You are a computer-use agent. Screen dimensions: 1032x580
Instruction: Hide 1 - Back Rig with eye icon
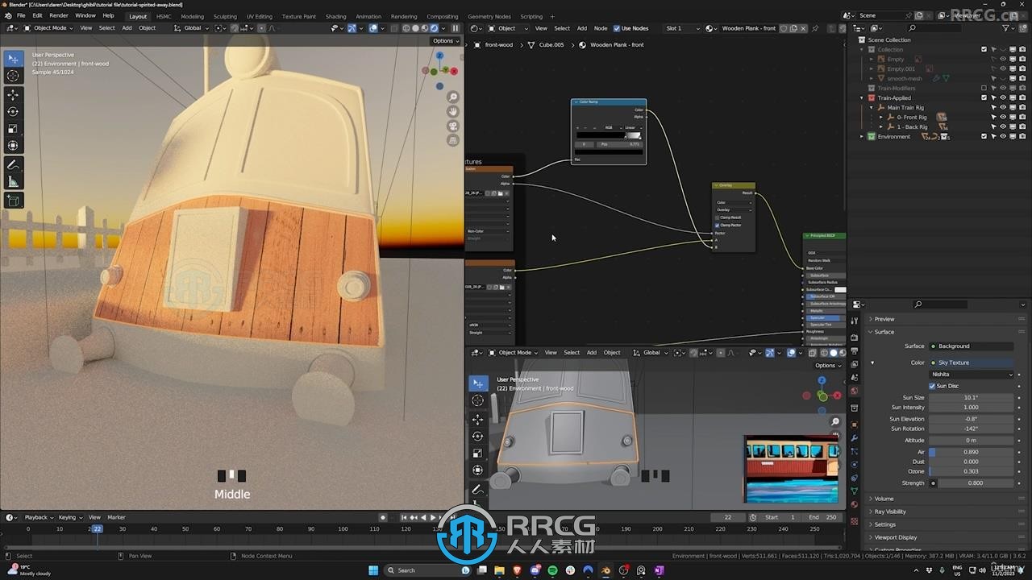[1003, 126]
